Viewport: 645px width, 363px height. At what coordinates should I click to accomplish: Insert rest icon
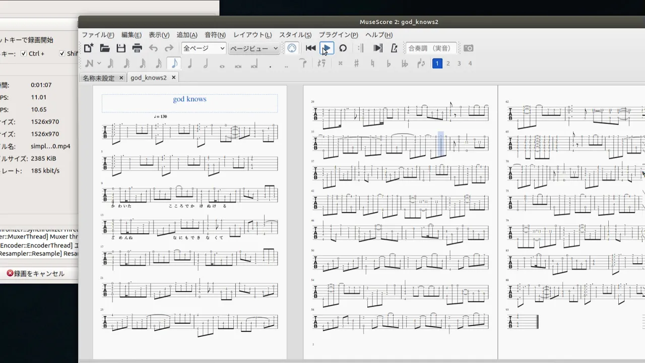coord(321,64)
